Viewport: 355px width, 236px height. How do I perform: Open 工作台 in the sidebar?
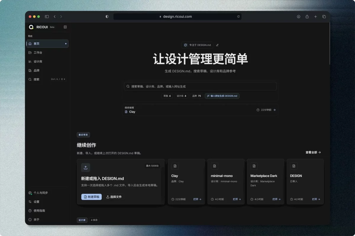(x=47, y=53)
